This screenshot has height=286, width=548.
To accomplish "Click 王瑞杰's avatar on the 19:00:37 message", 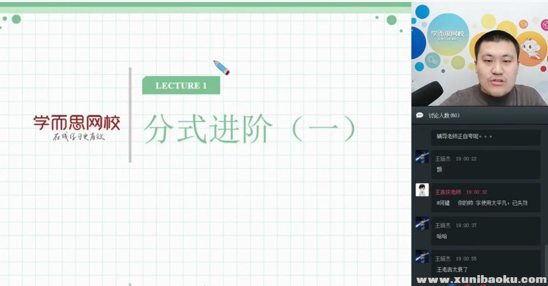I will [x=422, y=224].
